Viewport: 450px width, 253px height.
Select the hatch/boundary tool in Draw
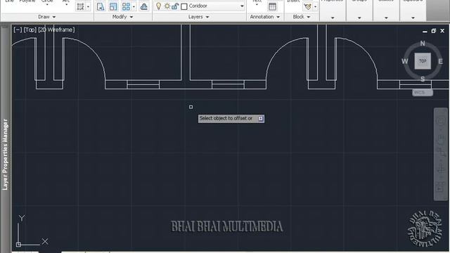tap(80, 6)
